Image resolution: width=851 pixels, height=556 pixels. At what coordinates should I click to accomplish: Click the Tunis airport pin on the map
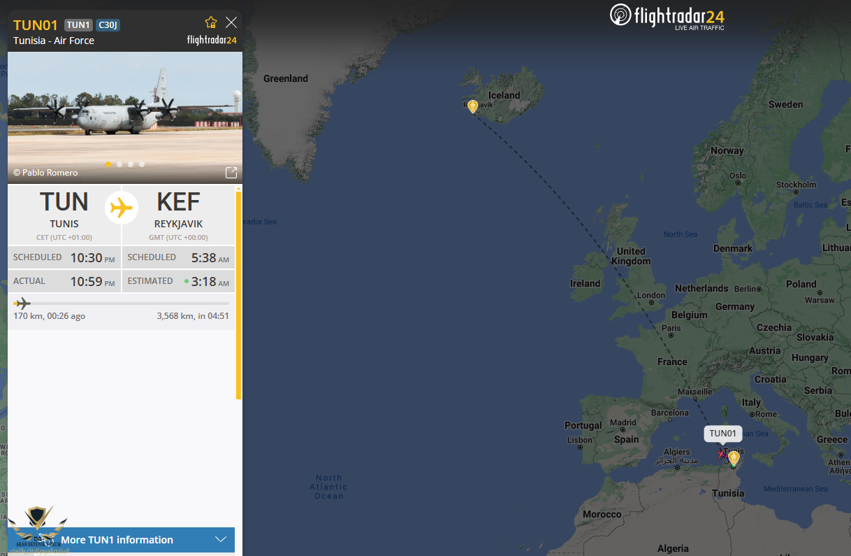point(734,458)
